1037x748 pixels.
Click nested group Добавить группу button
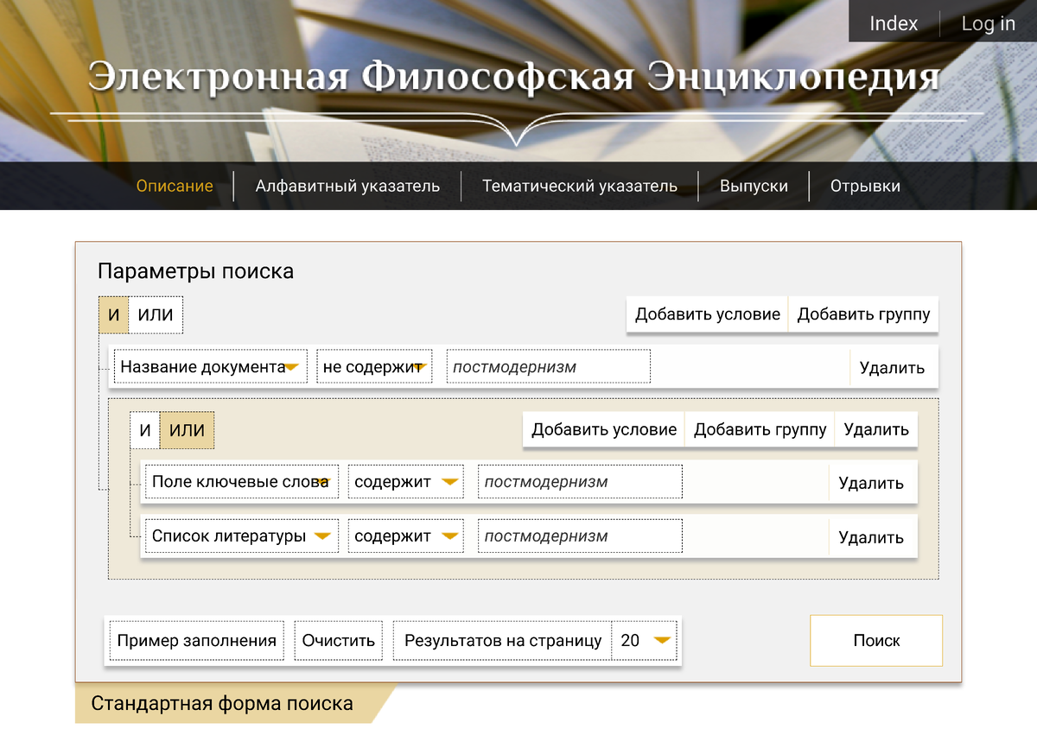[760, 429]
